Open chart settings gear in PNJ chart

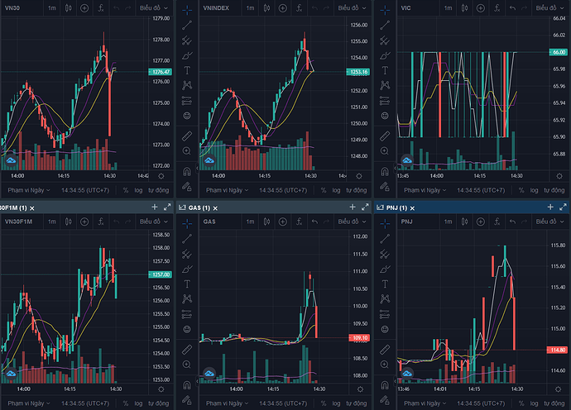pyautogui.click(x=558, y=389)
